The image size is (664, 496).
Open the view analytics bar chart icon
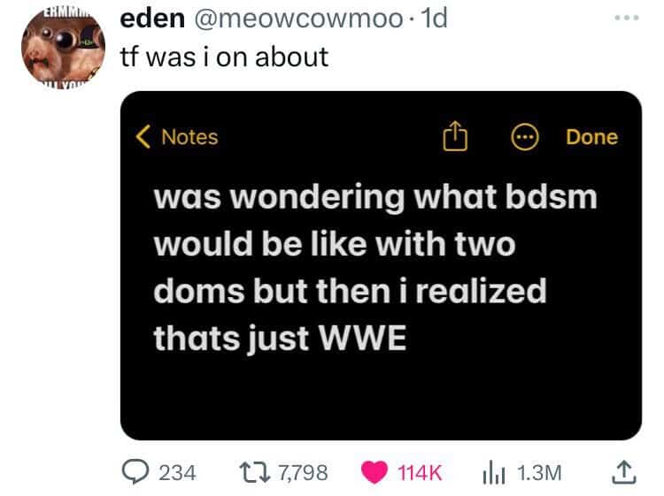494,473
